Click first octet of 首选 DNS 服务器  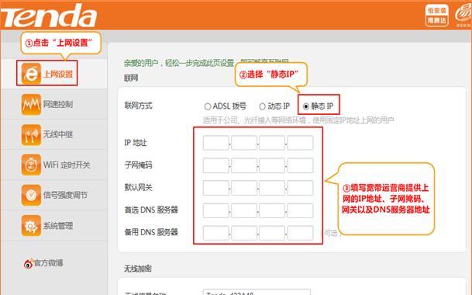click(216, 210)
